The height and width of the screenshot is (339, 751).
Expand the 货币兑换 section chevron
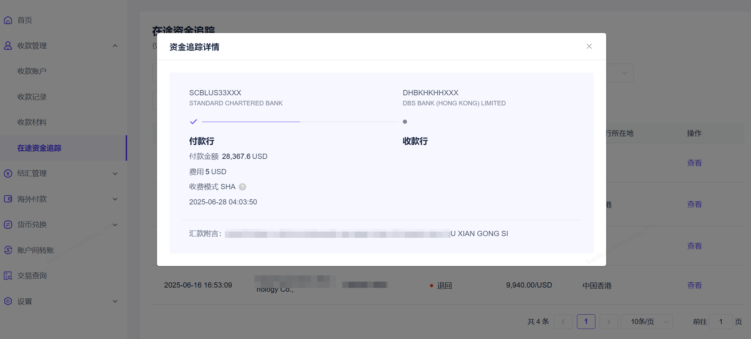click(x=115, y=225)
